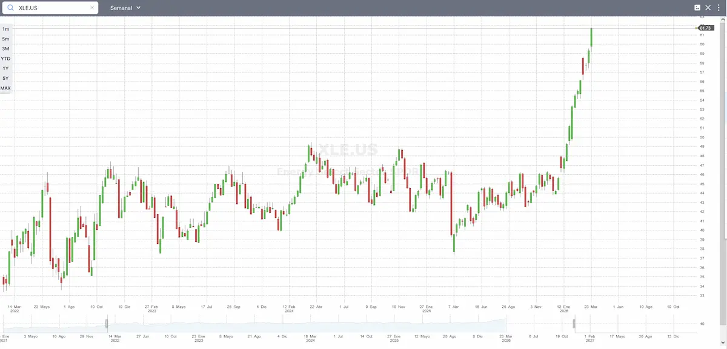Screen dimensions: 727x349
Task: Click the 61.73 current price label
Action: pos(705,28)
